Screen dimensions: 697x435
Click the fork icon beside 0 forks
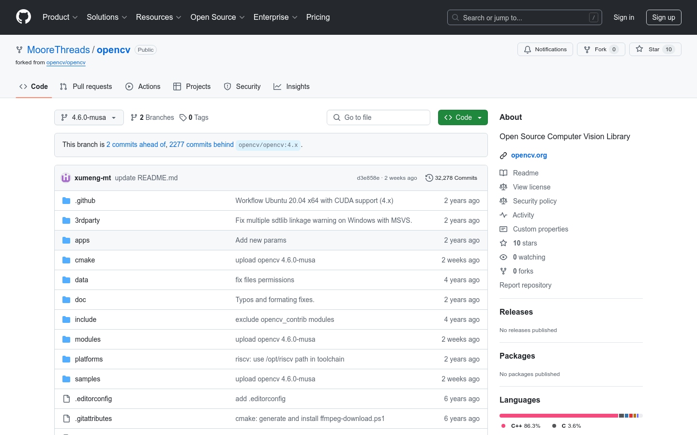503,271
